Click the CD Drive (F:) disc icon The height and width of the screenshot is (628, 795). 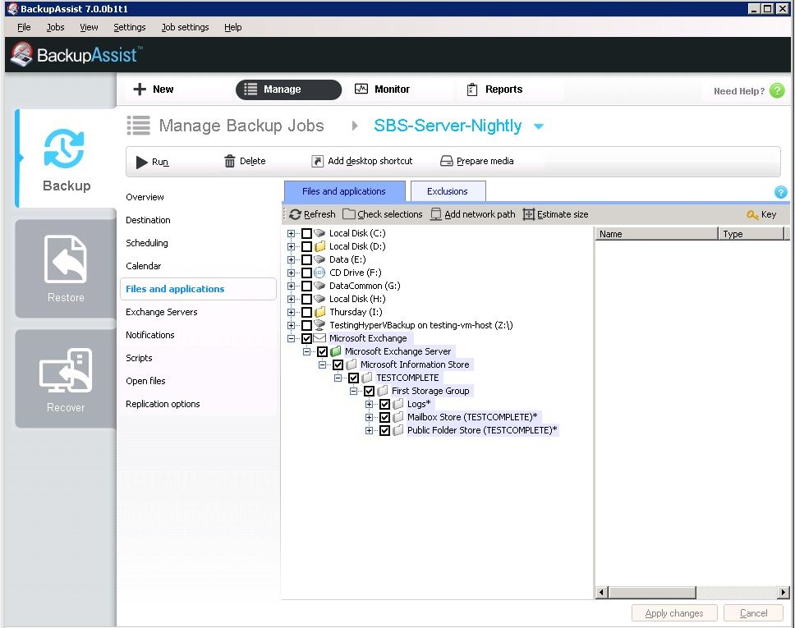[x=319, y=273]
